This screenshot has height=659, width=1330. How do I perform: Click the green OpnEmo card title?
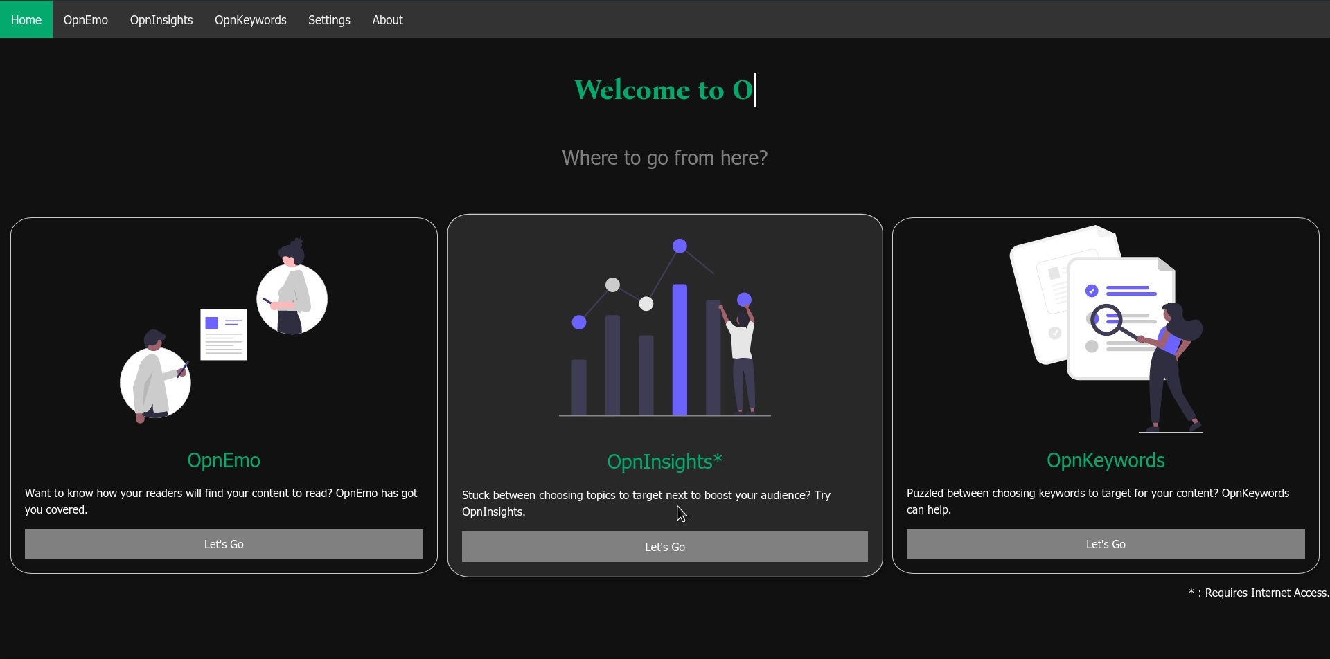pyautogui.click(x=224, y=460)
